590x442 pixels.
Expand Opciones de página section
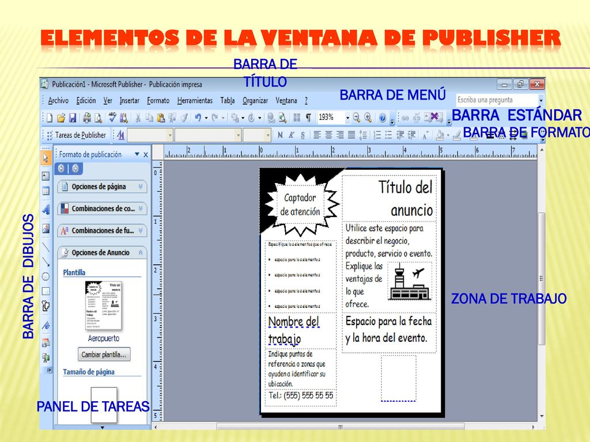102,187
